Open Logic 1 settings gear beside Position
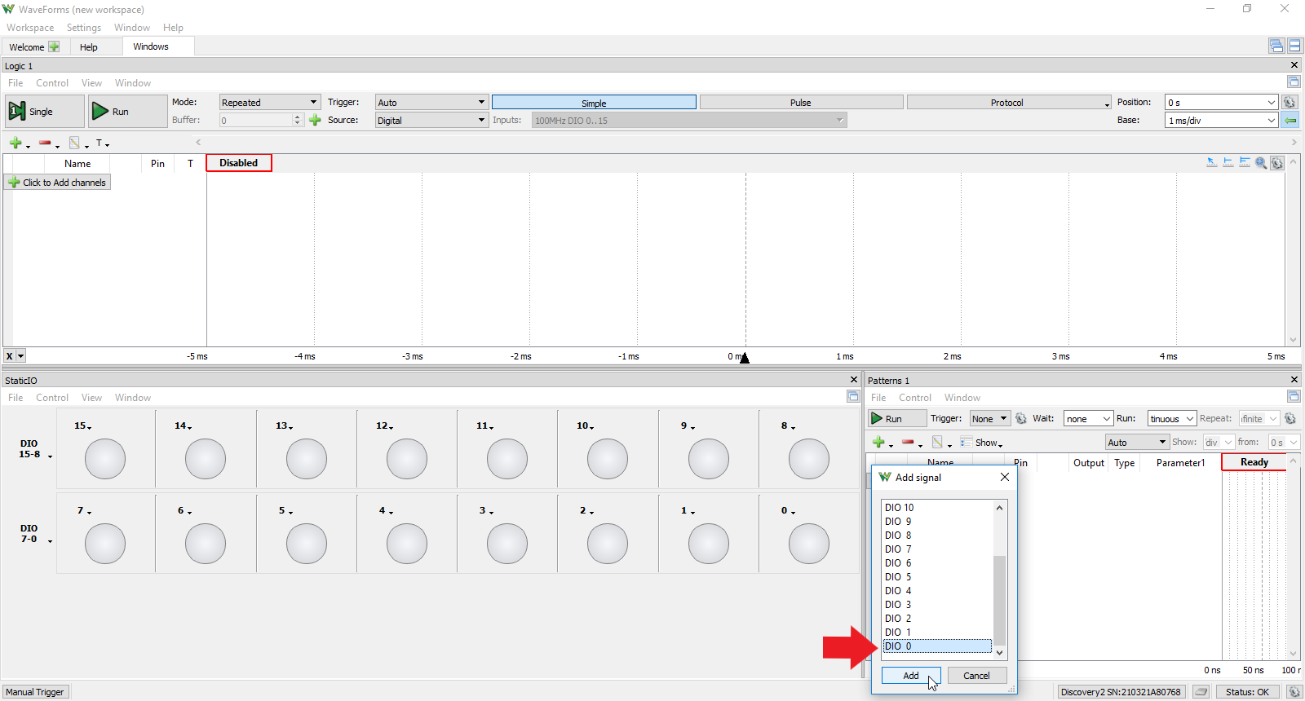Viewport: 1305px width, 701px height. [1290, 103]
